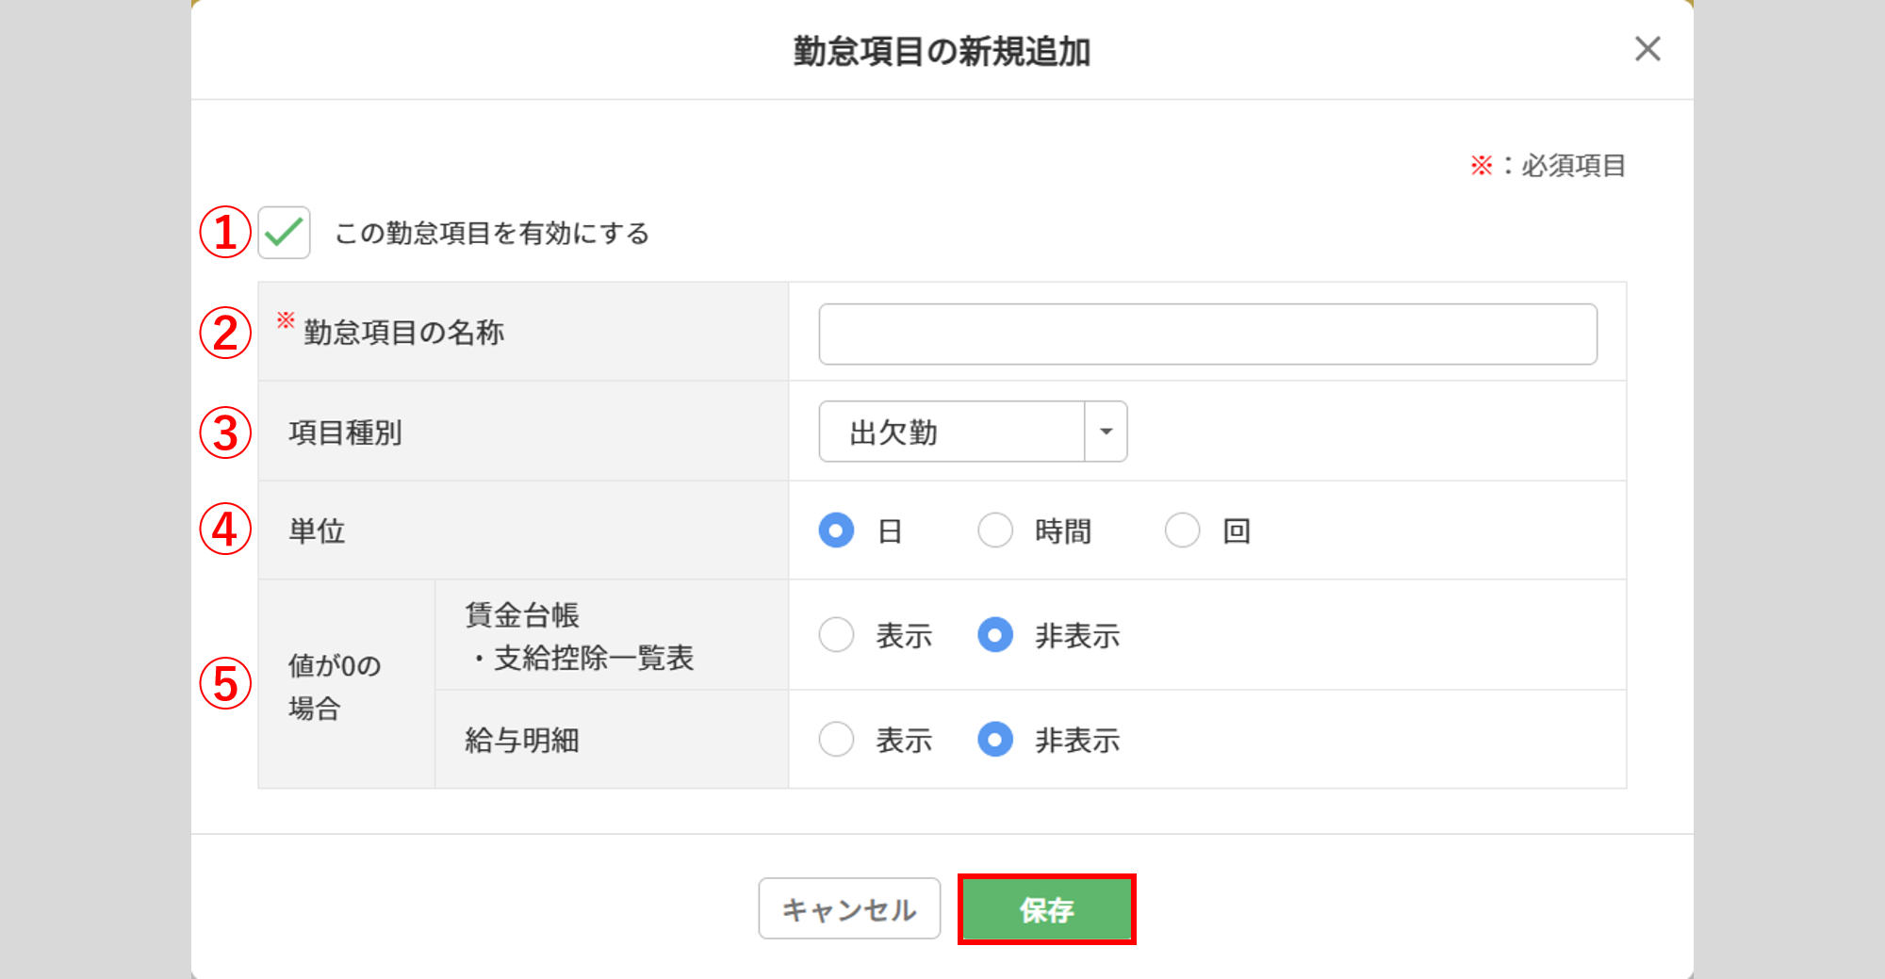Screen dimensions: 1885x979
Task: Click the 項目種別 dropdown arrow
Action: [1106, 432]
